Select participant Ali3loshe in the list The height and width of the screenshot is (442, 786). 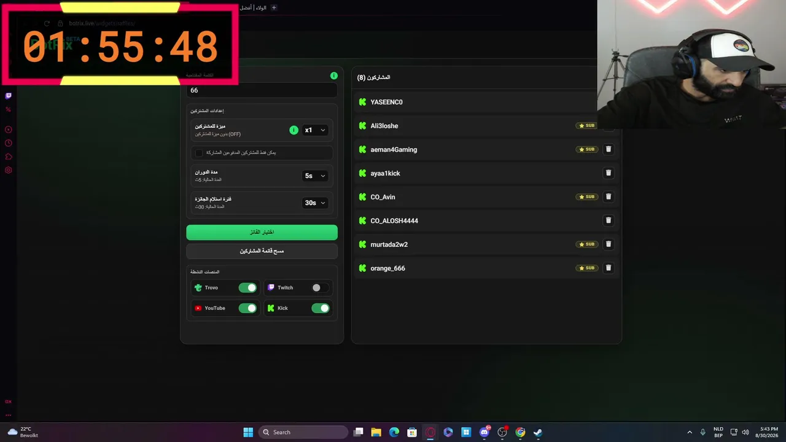pos(384,126)
